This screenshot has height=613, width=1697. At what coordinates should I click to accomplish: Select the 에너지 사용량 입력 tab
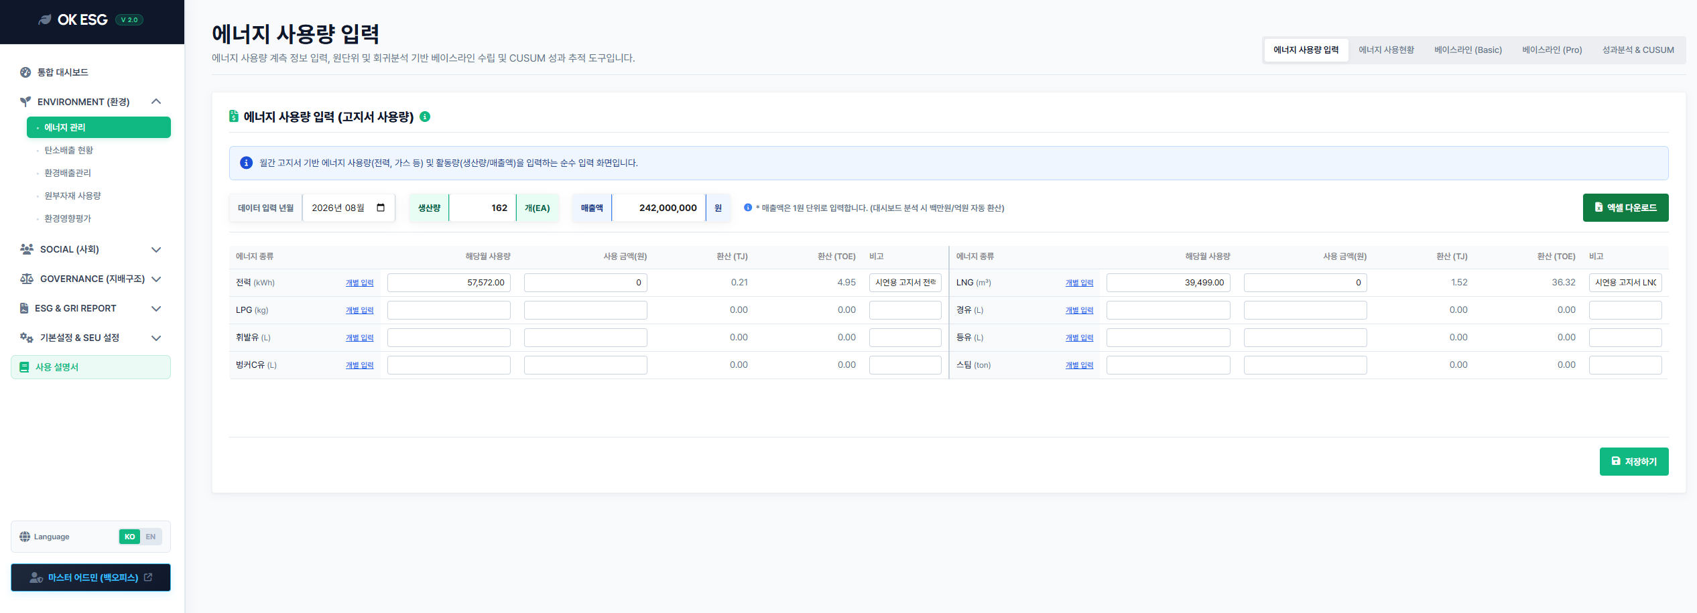pos(1306,50)
